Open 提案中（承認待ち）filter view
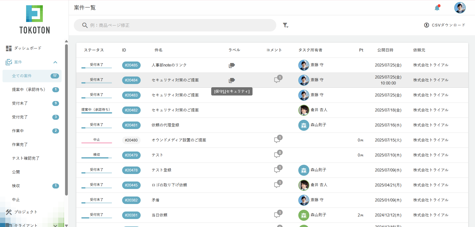Image resolution: width=475 pixels, height=227 pixels. (x=29, y=89)
